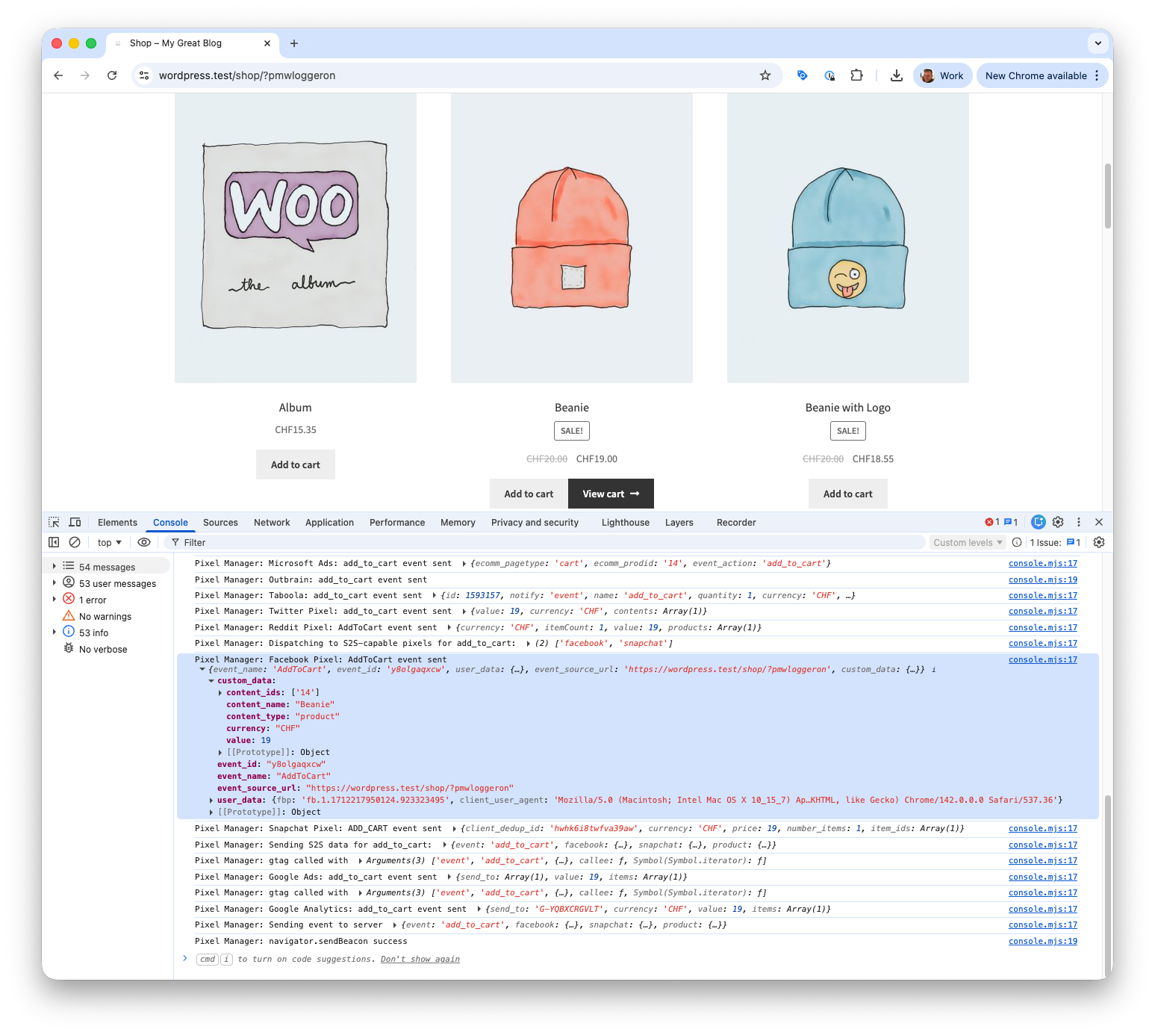Viewport: 1155px width, 1035px height.
Task: Open the console sidebar panel
Action: coord(53,542)
